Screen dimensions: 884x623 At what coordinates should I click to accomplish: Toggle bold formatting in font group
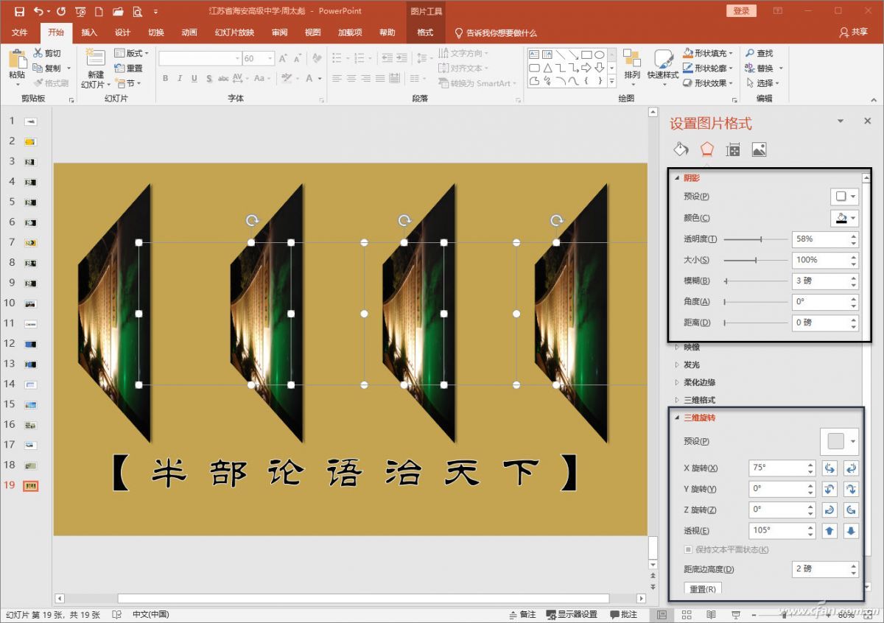tap(165, 77)
